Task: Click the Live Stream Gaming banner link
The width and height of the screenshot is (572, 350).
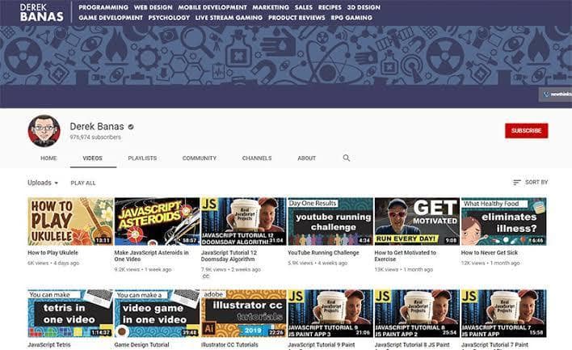Action: (229, 18)
